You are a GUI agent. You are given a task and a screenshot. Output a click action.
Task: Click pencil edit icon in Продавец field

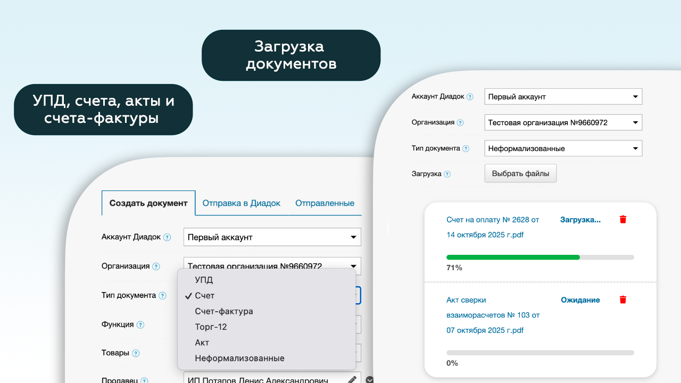(x=352, y=380)
